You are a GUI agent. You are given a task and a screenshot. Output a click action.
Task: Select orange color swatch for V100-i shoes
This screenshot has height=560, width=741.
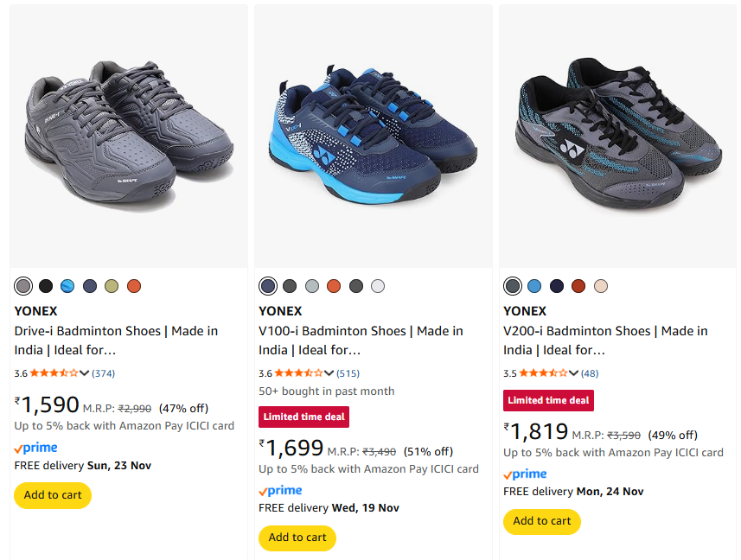(x=334, y=286)
